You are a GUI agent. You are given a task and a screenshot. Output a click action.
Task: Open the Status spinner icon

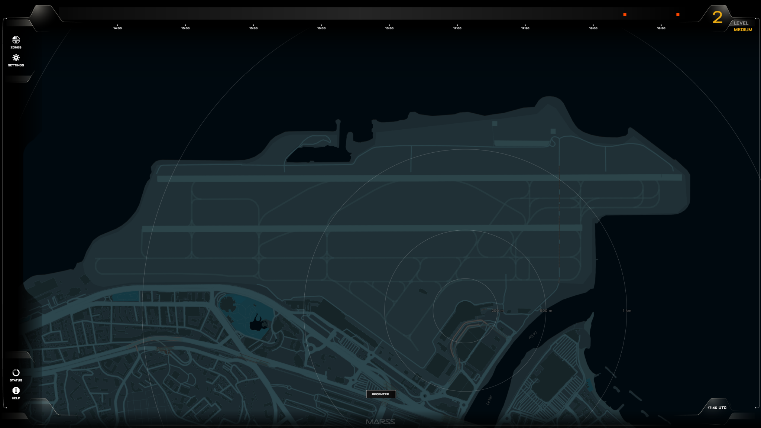click(16, 373)
